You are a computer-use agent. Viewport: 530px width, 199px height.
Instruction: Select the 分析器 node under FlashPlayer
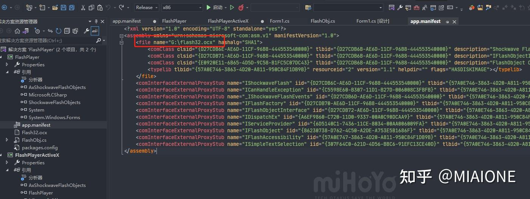pyautogui.click(x=36, y=80)
